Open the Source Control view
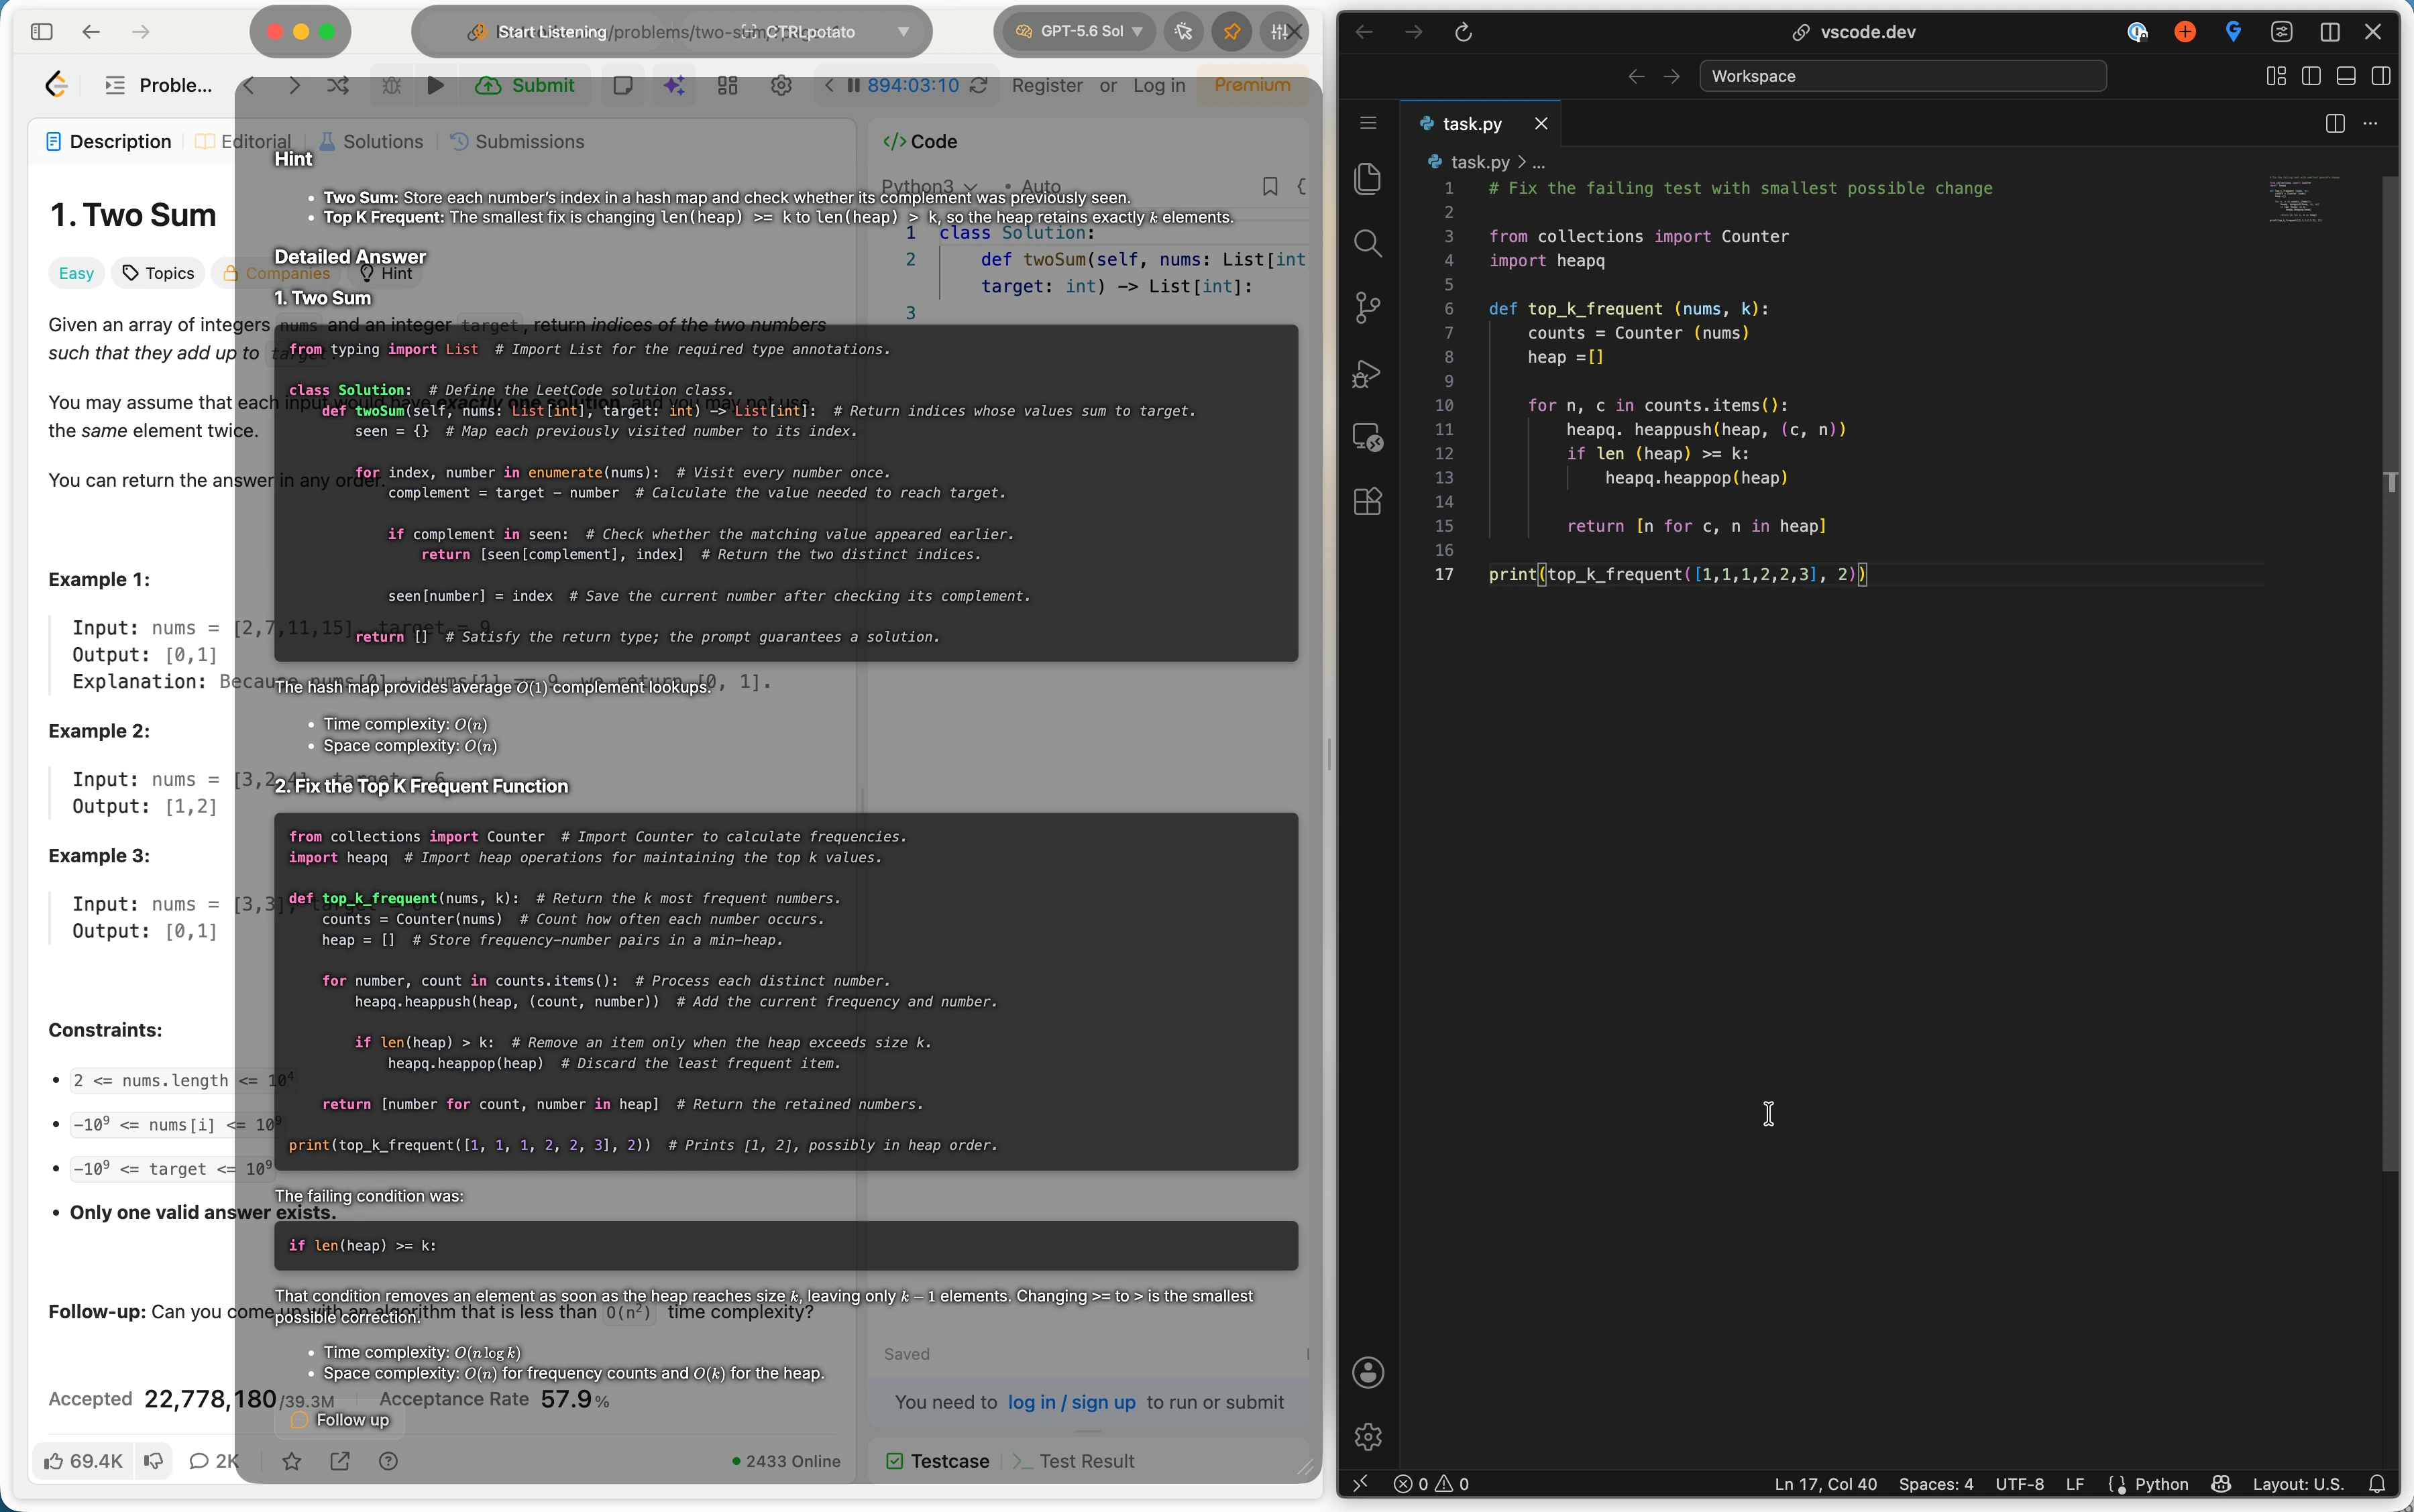Screen dimensions: 2414x1512 pos(1368,308)
